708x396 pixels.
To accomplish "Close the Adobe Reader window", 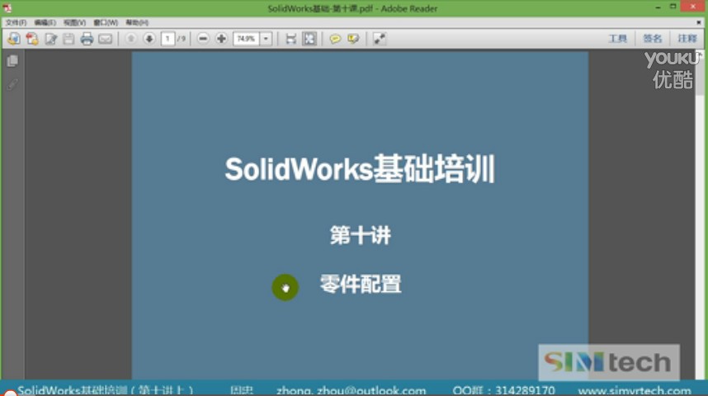I will [693, 7].
